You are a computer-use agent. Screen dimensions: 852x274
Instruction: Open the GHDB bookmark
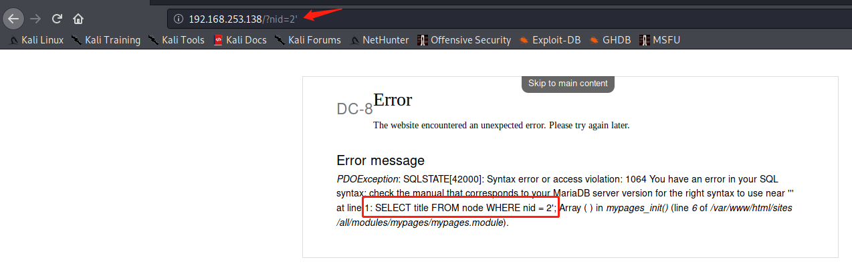(x=610, y=40)
